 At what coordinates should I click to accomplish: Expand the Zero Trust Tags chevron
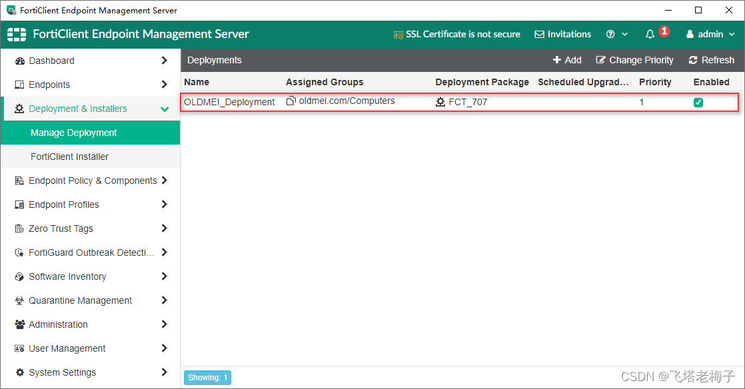pos(165,228)
